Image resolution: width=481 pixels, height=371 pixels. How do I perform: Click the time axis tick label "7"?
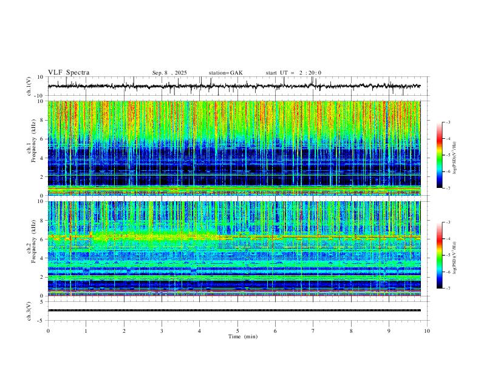(x=313, y=331)
